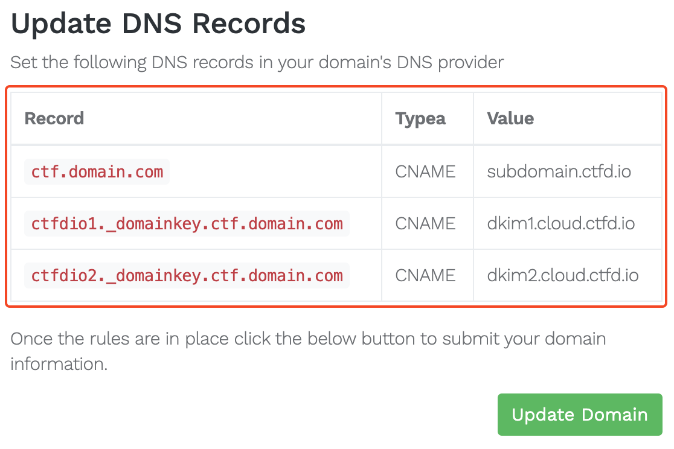674x449 pixels.
Task: Click the word 'information.' under the table
Action: click(x=59, y=365)
